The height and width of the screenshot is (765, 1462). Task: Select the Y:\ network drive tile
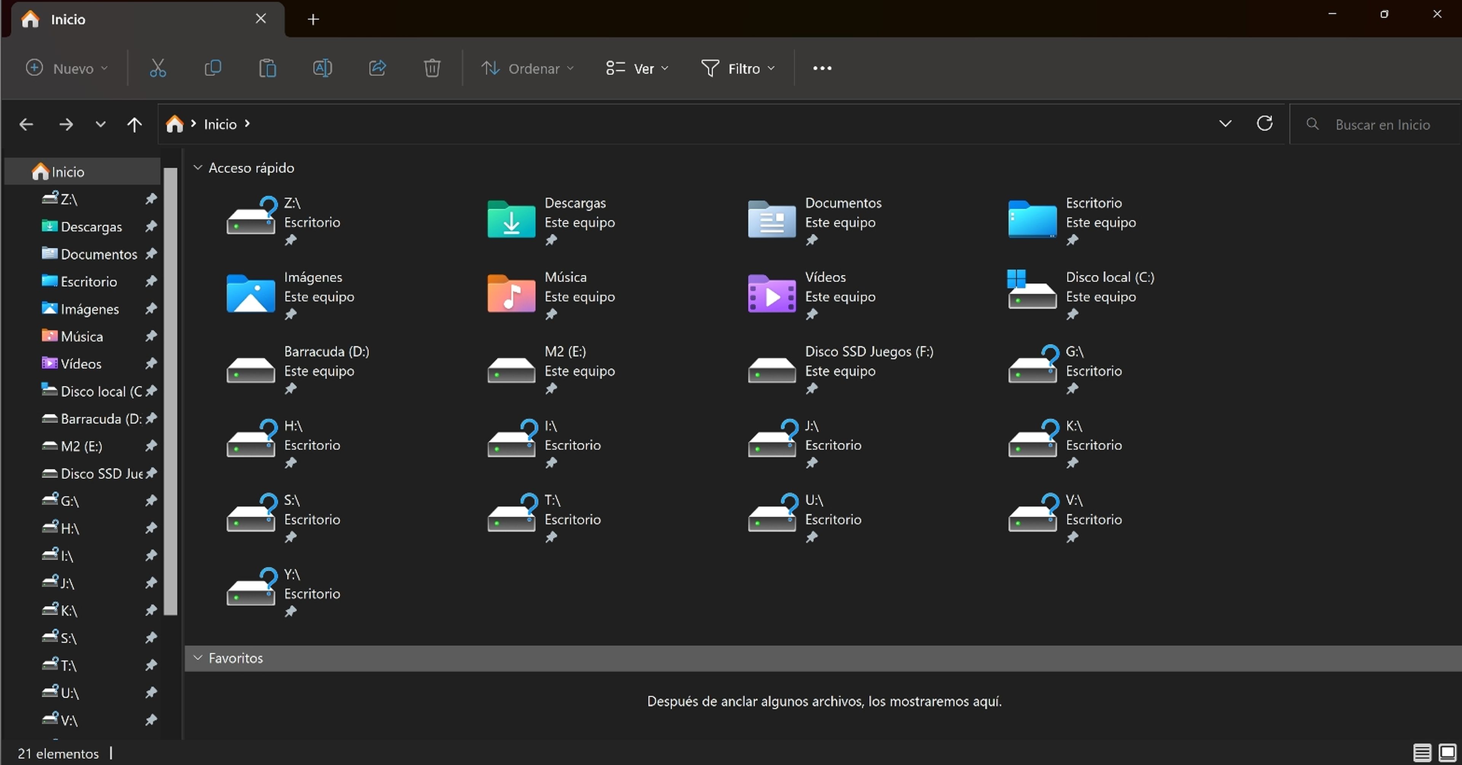(283, 593)
